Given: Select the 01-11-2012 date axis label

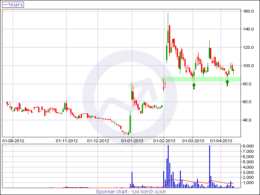Looking at the screenshot, I should [x=67, y=141].
